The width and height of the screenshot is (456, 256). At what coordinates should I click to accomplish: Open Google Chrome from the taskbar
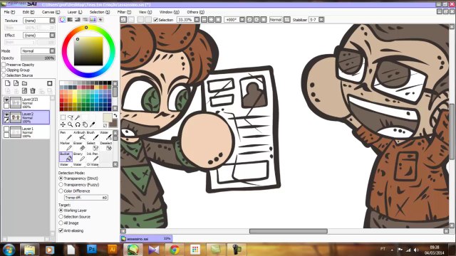pyautogui.click(x=175, y=250)
